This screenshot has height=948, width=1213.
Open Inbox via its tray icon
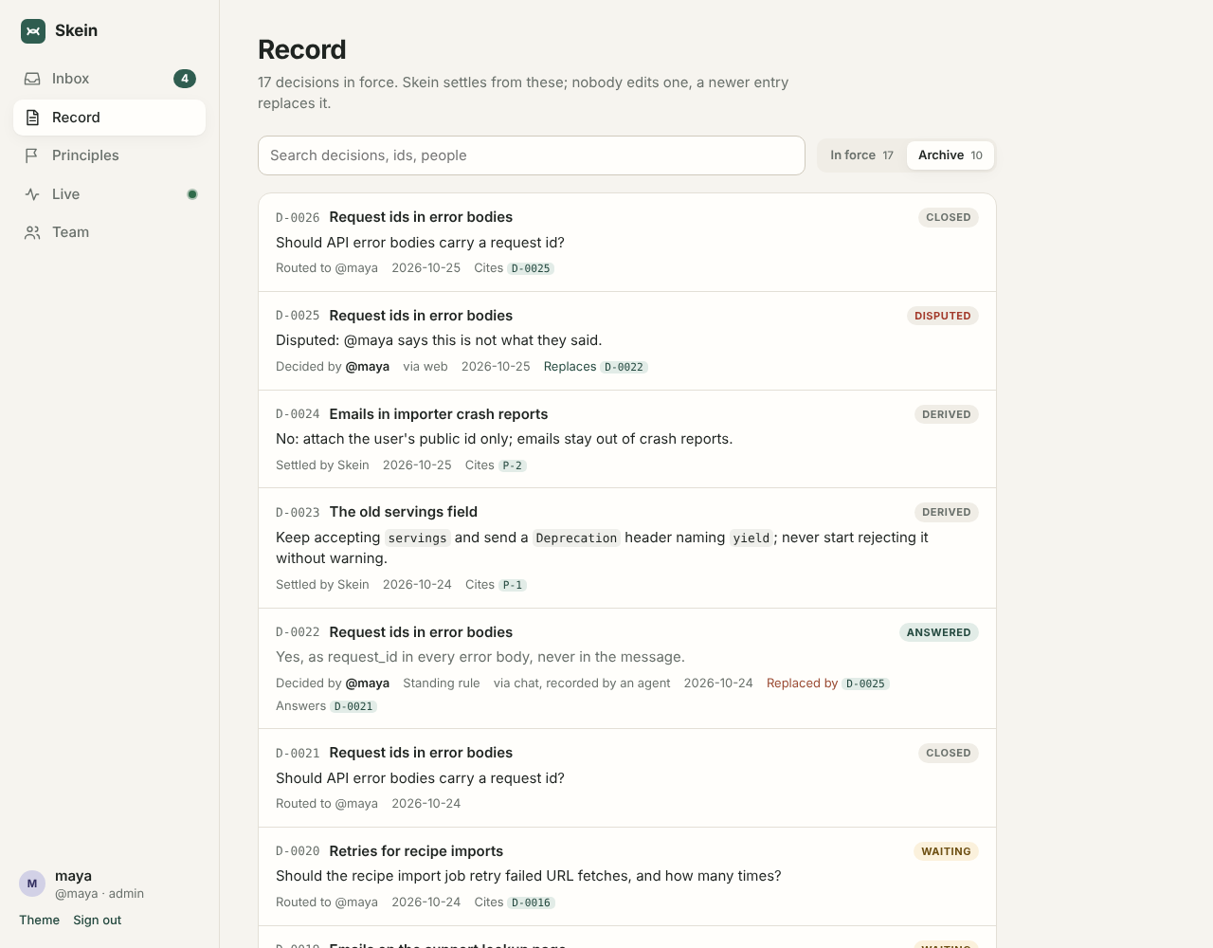(32, 79)
